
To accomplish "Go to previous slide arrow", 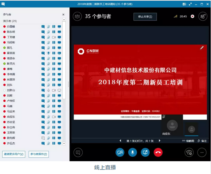I will coord(120,140).
